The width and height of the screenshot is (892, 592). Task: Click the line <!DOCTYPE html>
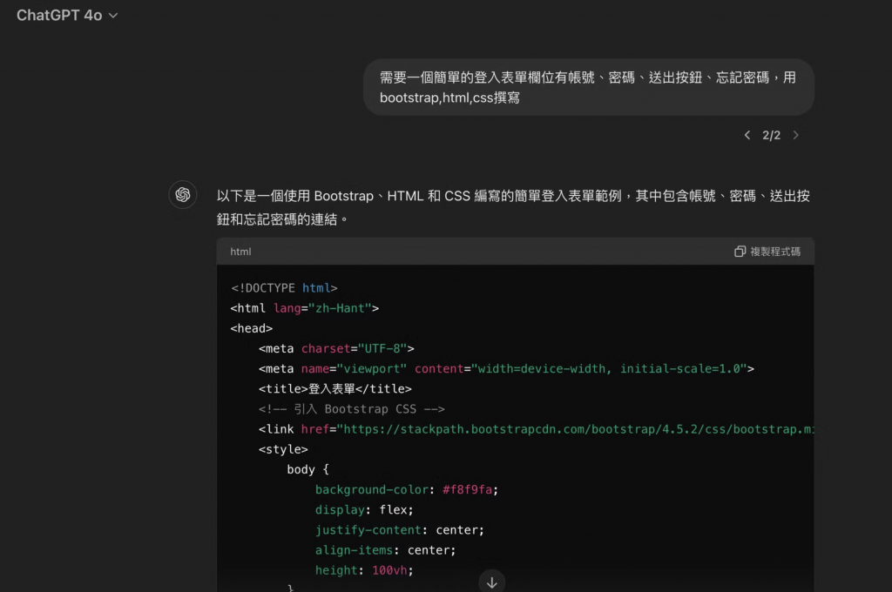pos(284,288)
